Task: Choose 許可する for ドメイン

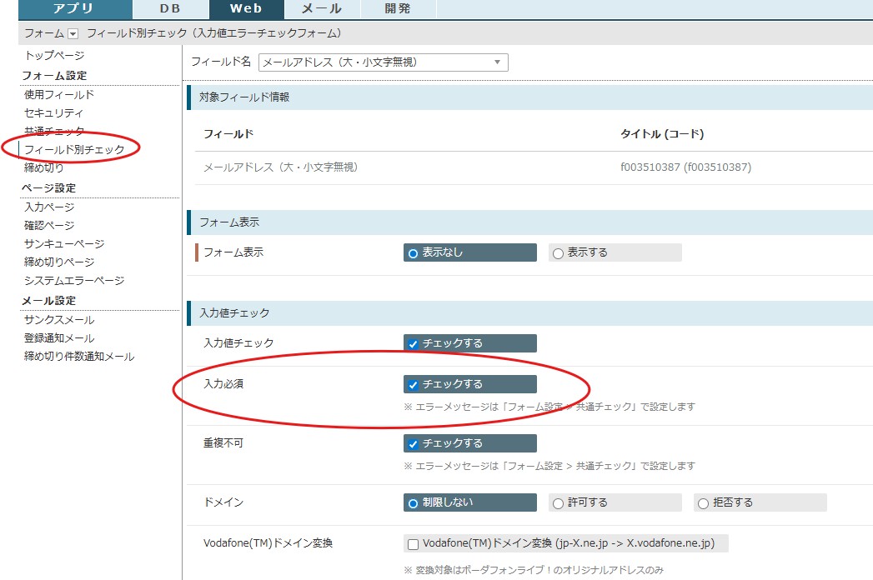Action: click(x=558, y=503)
